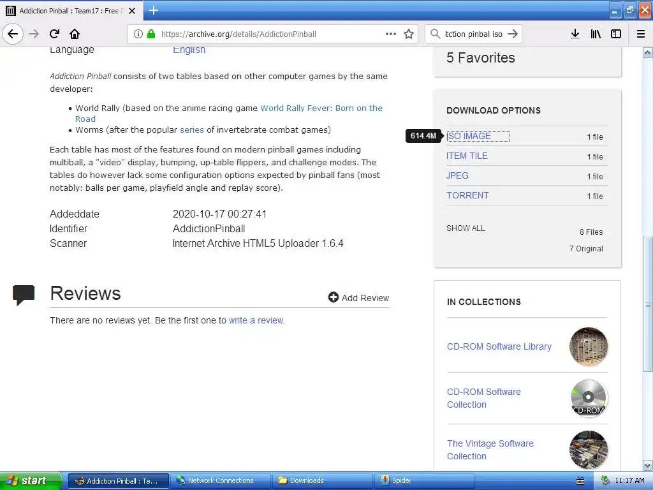Go back to the previous page
Image resolution: width=653 pixels, height=490 pixels.
tap(13, 34)
